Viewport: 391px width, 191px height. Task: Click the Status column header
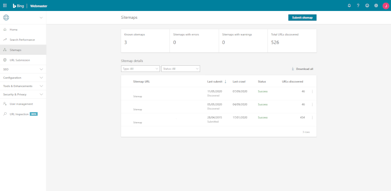click(x=262, y=81)
